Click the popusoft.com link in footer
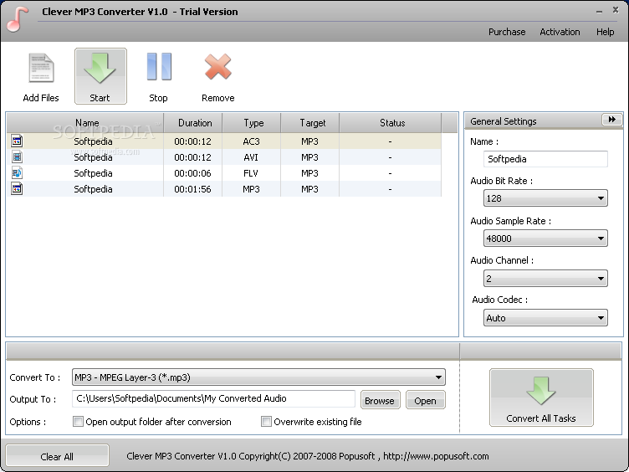The width and height of the screenshot is (629, 472). point(436,456)
